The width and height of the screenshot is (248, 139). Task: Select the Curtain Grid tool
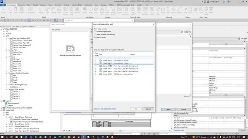click(71, 11)
